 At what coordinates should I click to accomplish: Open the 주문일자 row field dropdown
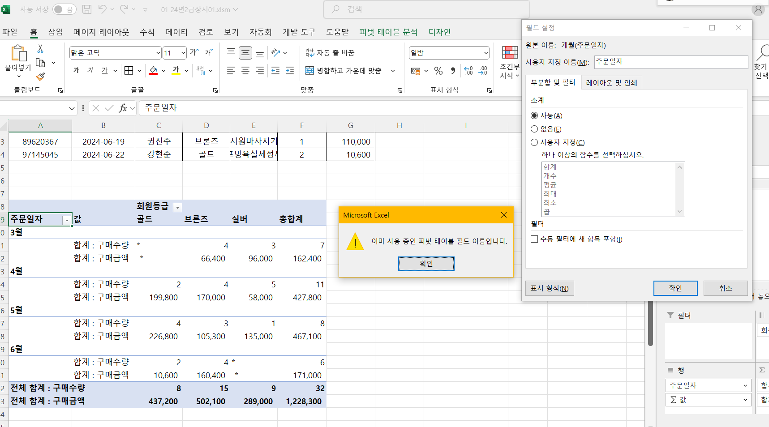click(67, 220)
